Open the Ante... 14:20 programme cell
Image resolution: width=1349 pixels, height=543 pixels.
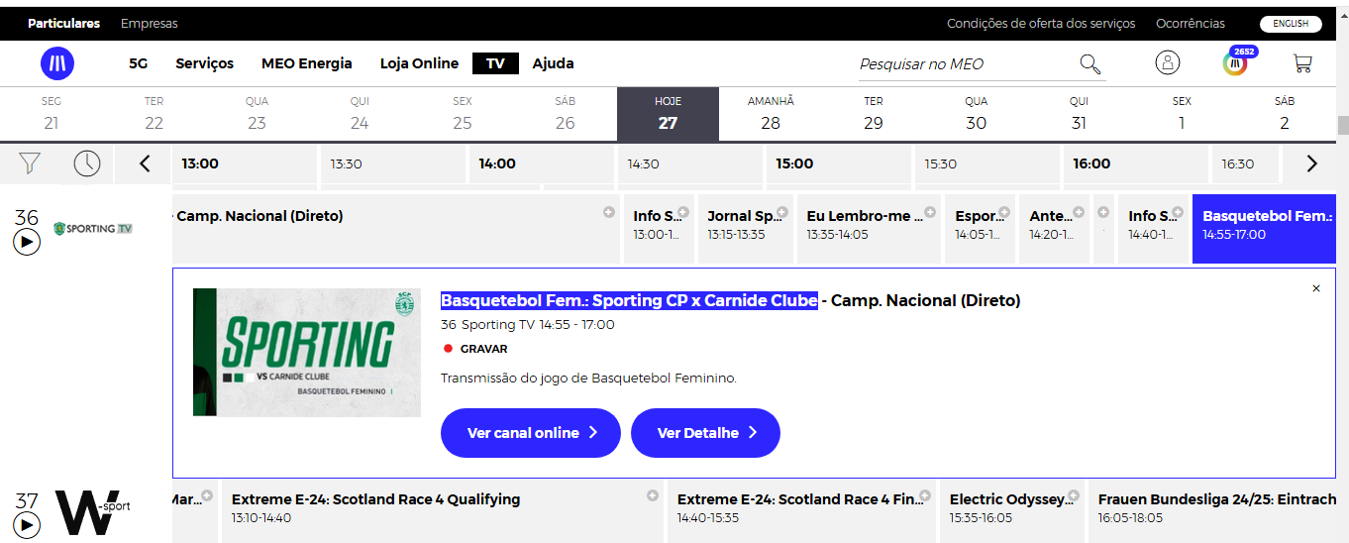pos(1054,229)
